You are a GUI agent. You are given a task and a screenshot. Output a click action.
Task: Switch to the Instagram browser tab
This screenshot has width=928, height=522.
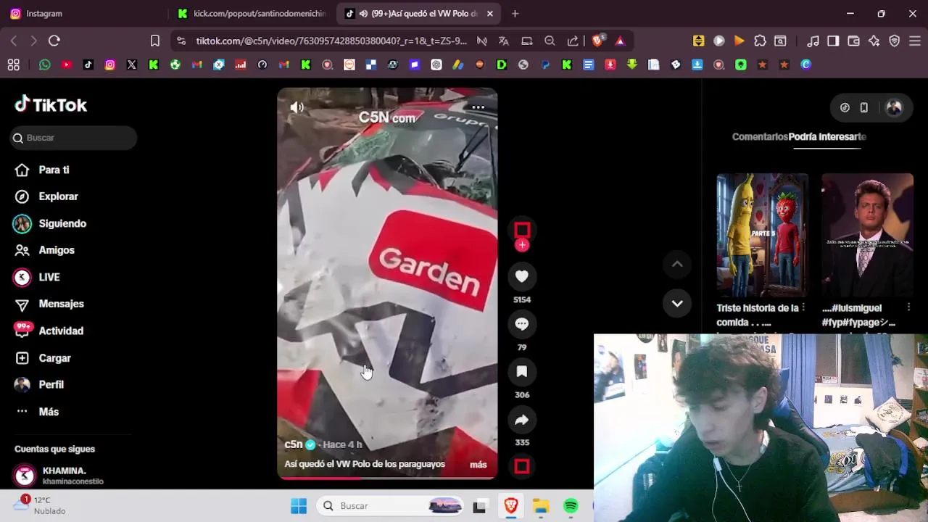point(83,13)
